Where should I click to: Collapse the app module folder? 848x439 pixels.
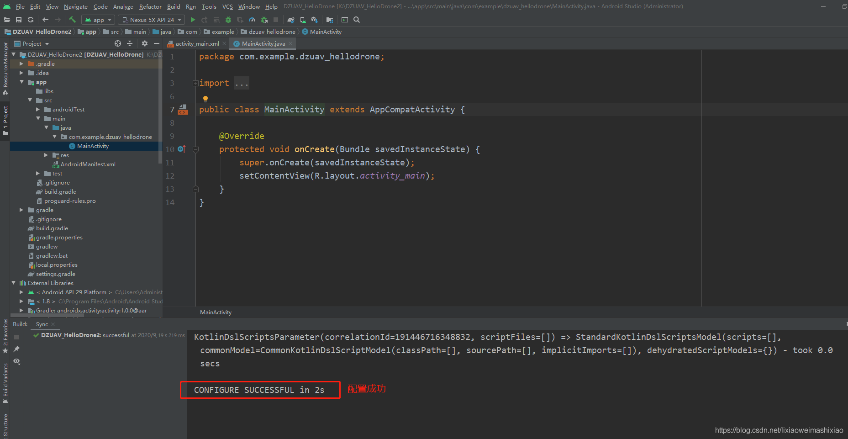[x=21, y=82]
